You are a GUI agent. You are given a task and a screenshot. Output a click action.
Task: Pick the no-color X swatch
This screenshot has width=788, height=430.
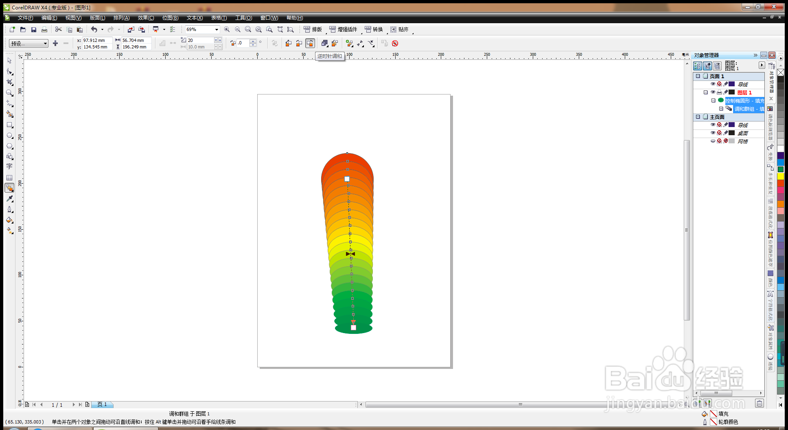coord(781,72)
